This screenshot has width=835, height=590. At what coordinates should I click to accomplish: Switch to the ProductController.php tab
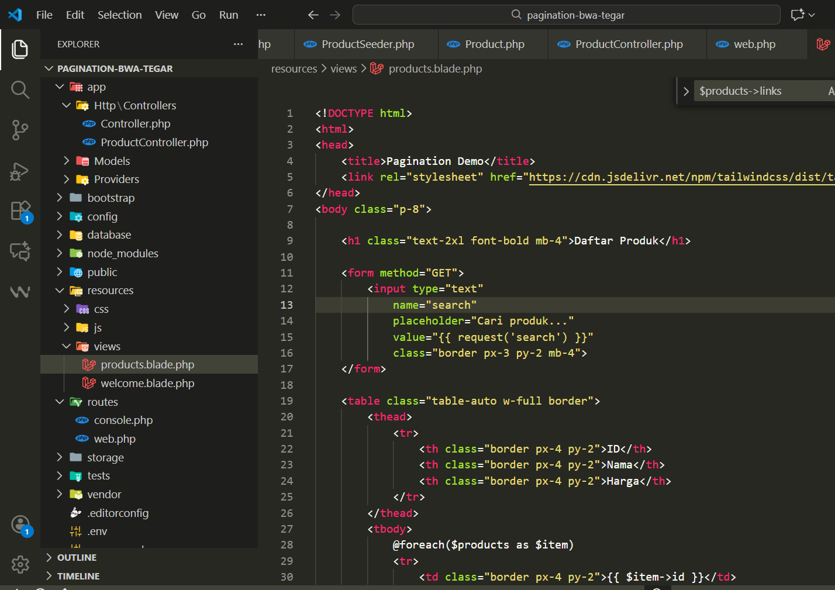pyautogui.click(x=628, y=44)
